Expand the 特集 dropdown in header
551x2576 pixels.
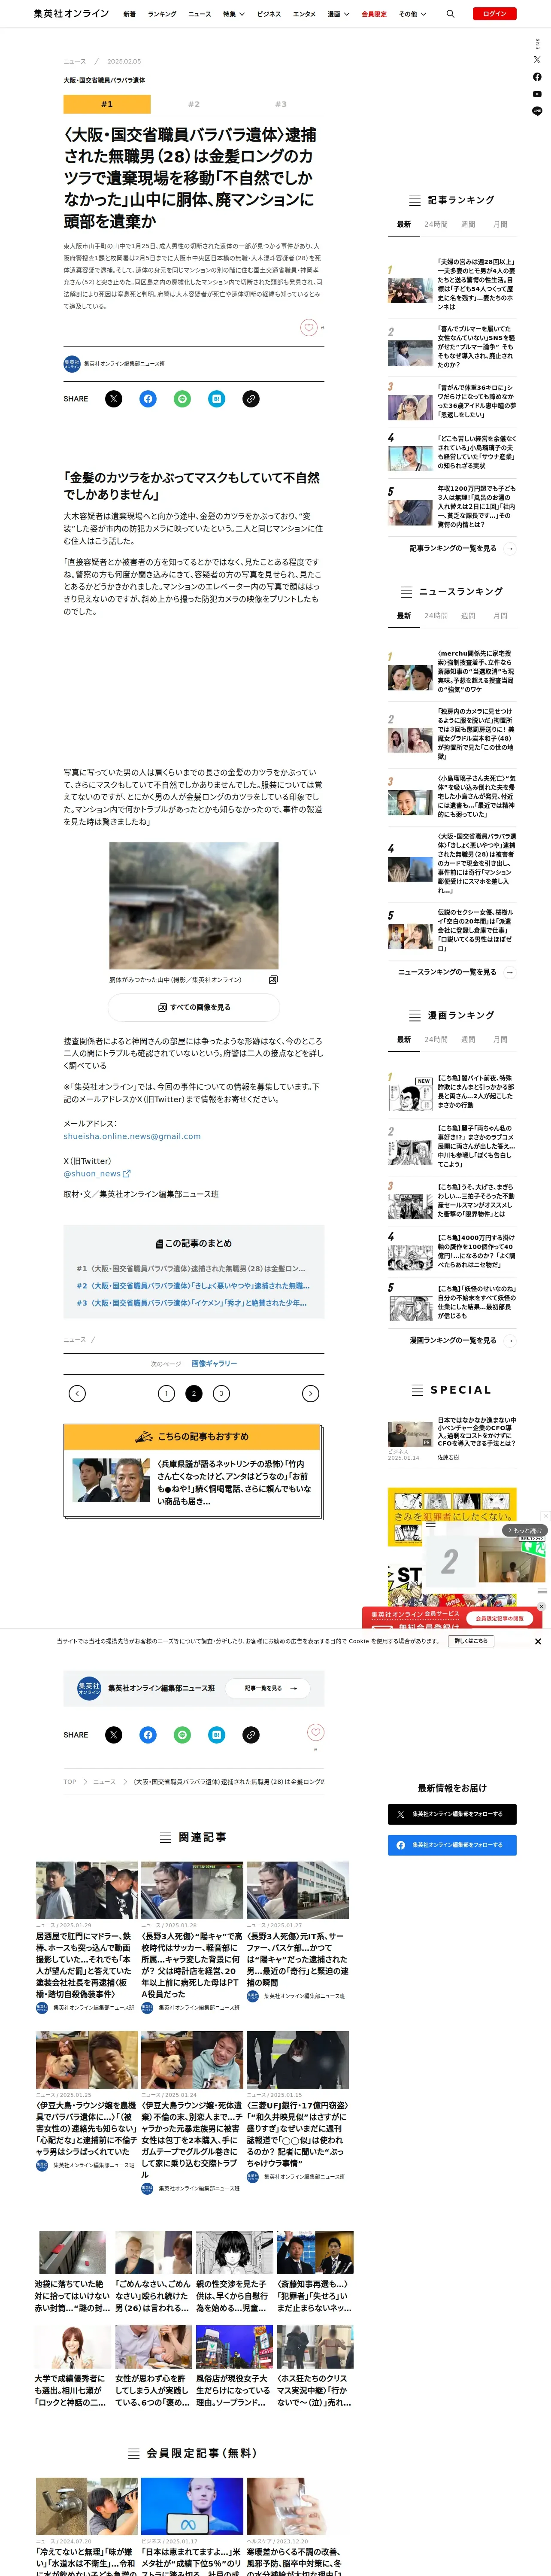point(233,14)
